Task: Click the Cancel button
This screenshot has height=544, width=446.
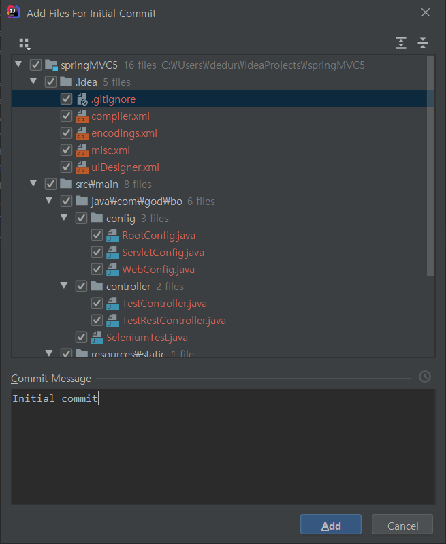Action: (402, 525)
